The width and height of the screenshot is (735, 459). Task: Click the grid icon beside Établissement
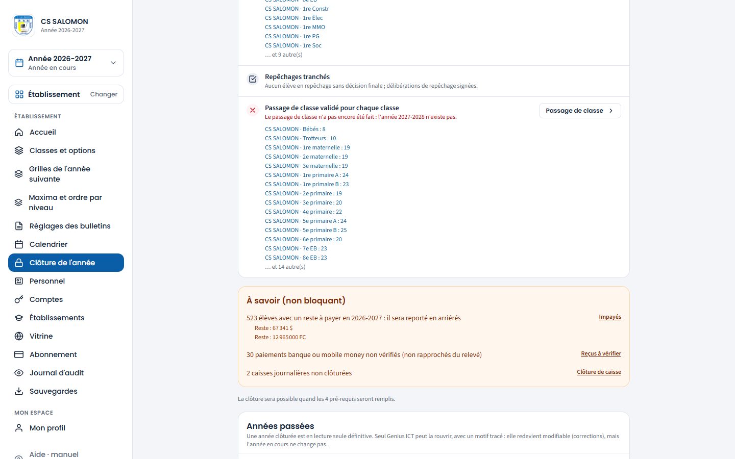[x=19, y=94]
